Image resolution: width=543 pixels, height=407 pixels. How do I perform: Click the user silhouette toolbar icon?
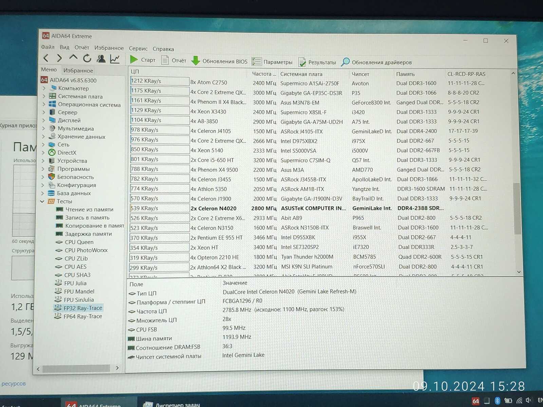(x=101, y=59)
